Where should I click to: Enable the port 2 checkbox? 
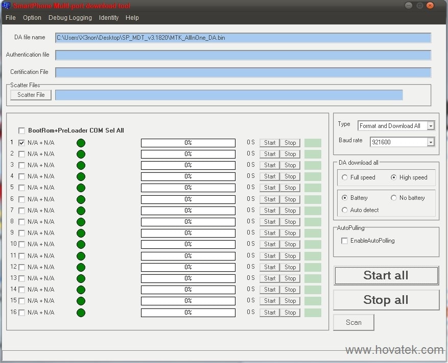21,154
